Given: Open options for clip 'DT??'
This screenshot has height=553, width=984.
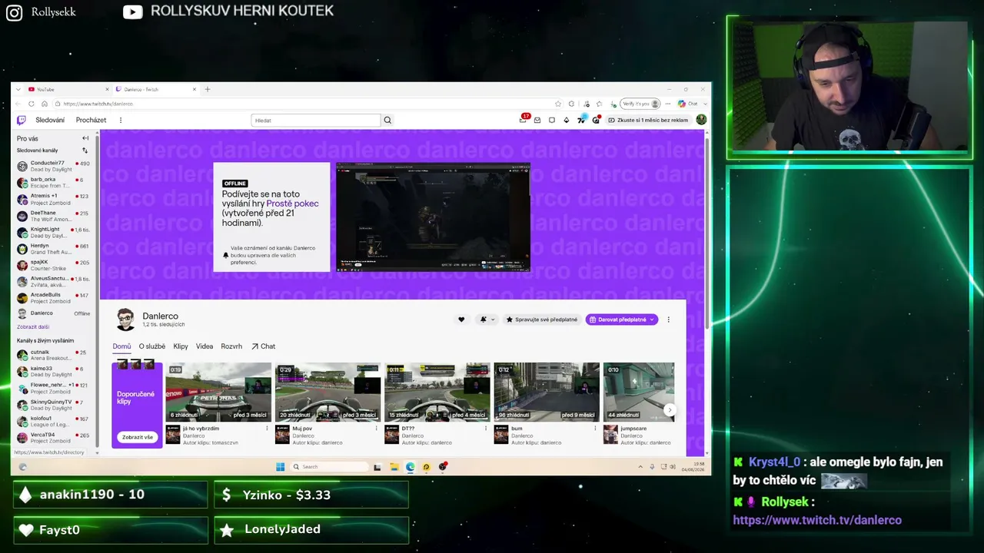Looking at the screenshot, I should pos(486,429).
